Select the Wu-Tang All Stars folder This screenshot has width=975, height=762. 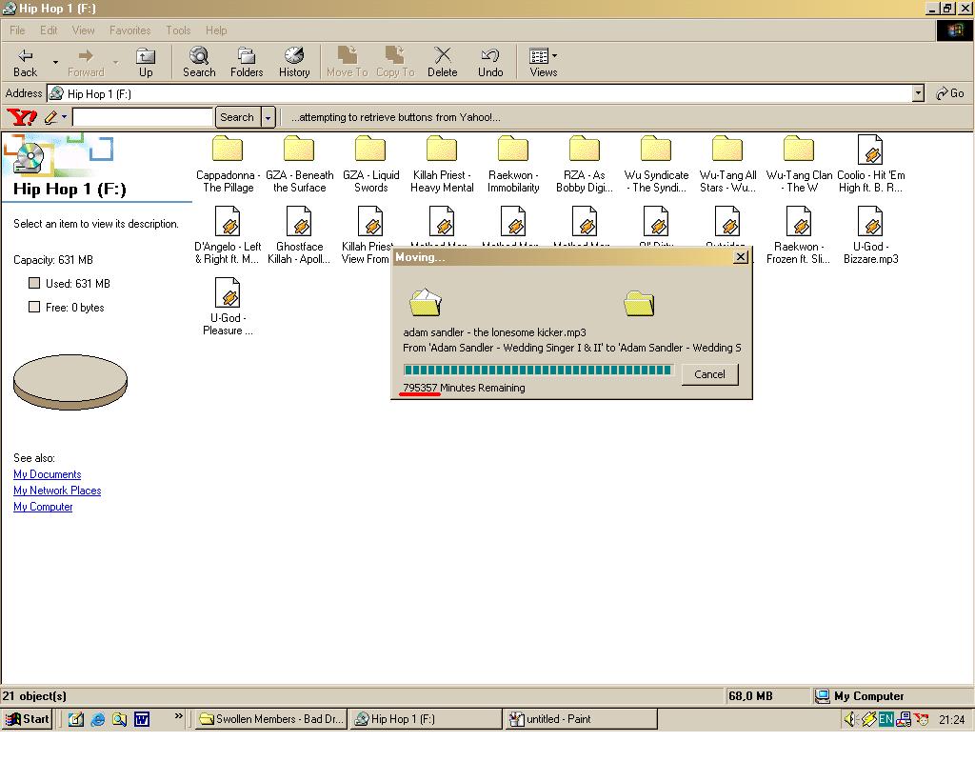pos(727,164)
